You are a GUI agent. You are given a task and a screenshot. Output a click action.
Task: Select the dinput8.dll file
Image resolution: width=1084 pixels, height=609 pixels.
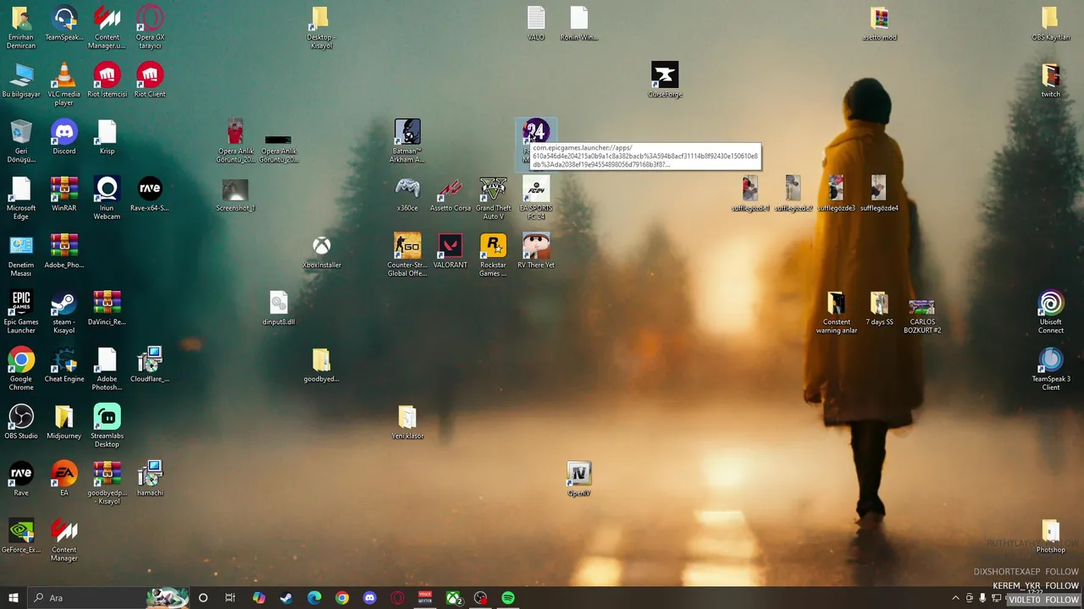coord(279,308)
